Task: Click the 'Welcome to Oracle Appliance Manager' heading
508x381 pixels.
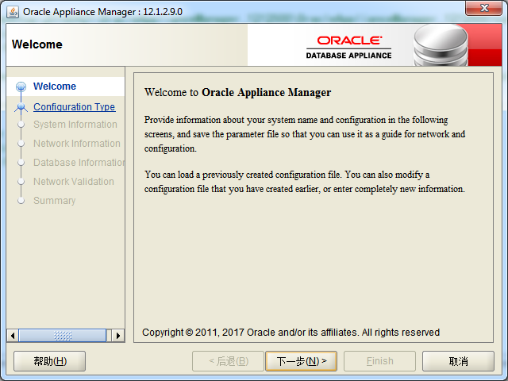Action: (x=238, y=92)
